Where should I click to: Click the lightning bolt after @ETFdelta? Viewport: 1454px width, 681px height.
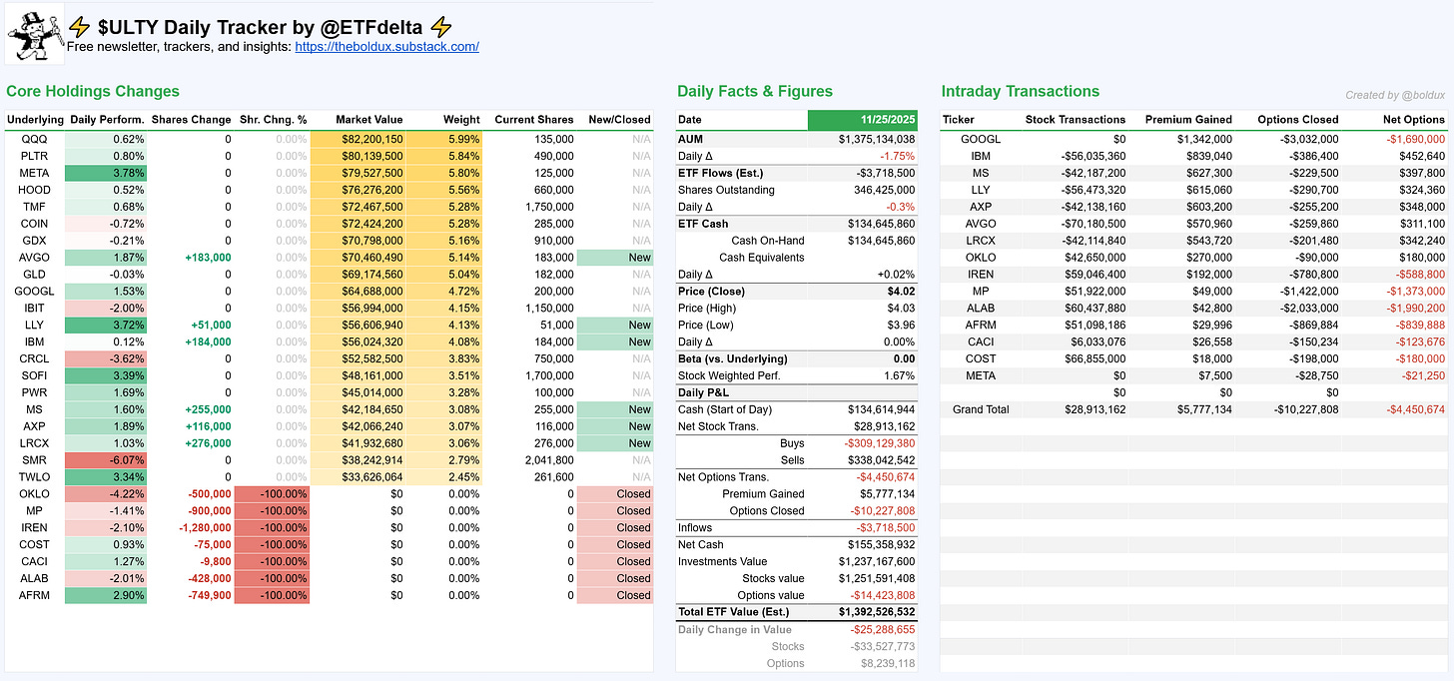coord(441,28)
